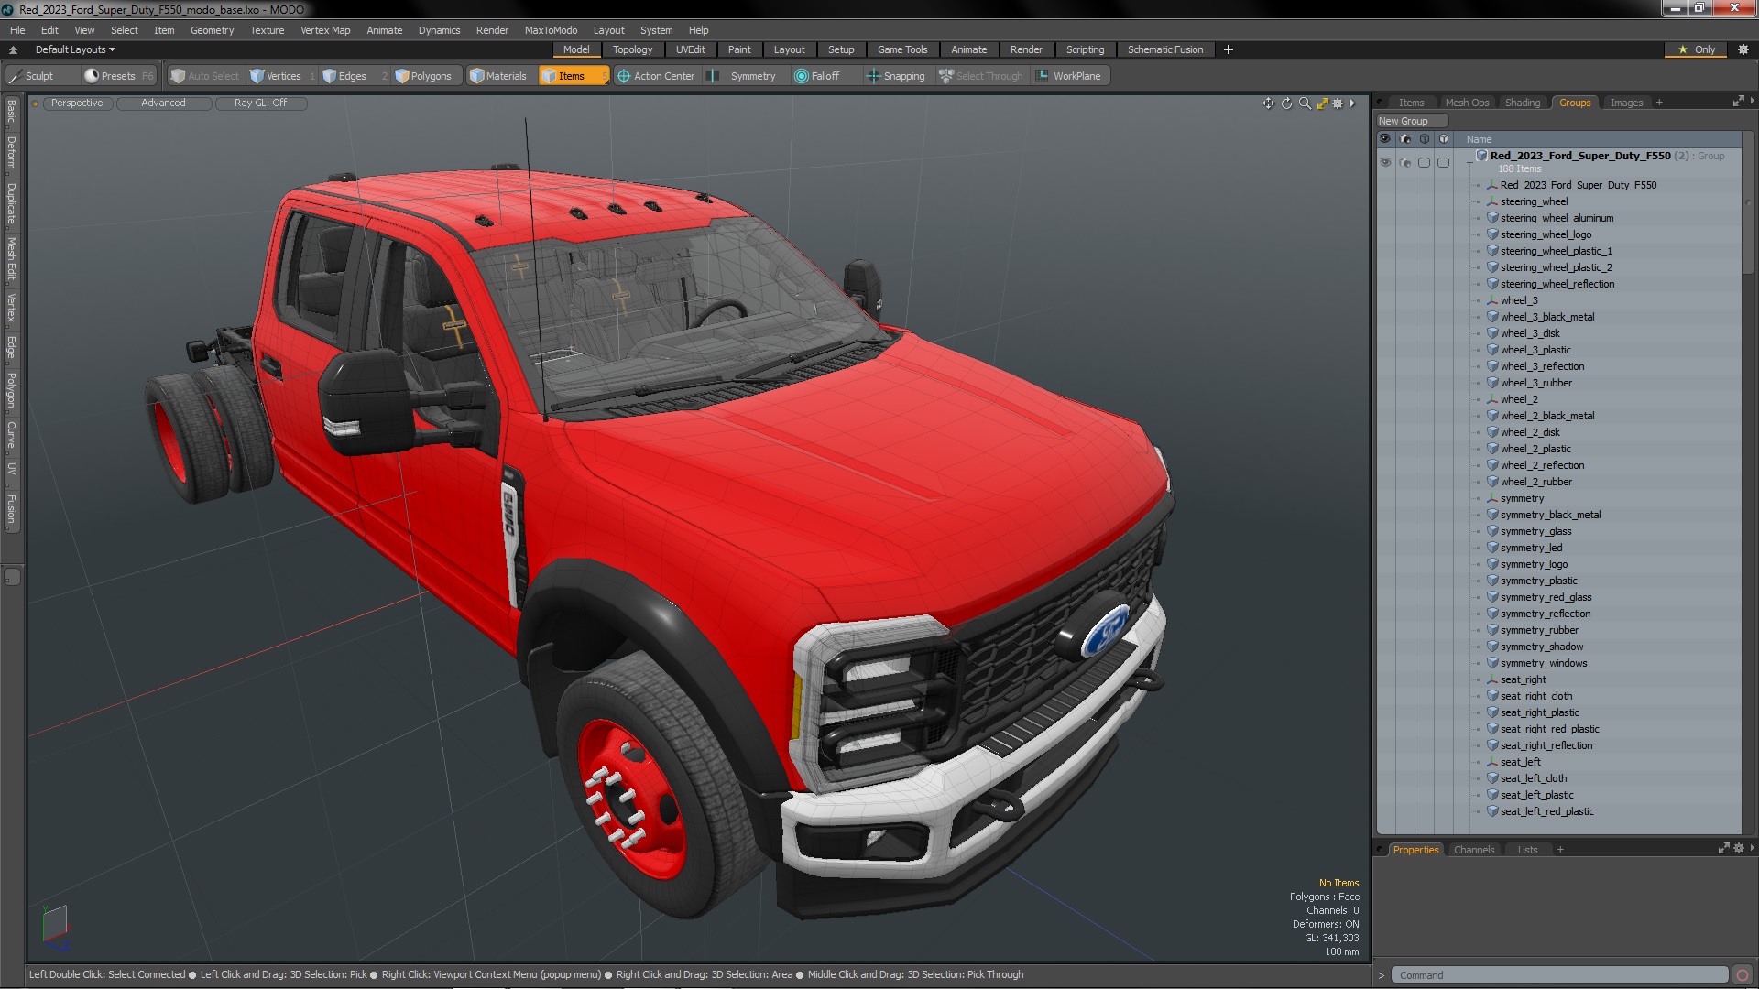Image resolution: width=1759 pixels, height=989 pixels.
Task: Add a tab next to Lists
Action: pos(1560,850)
